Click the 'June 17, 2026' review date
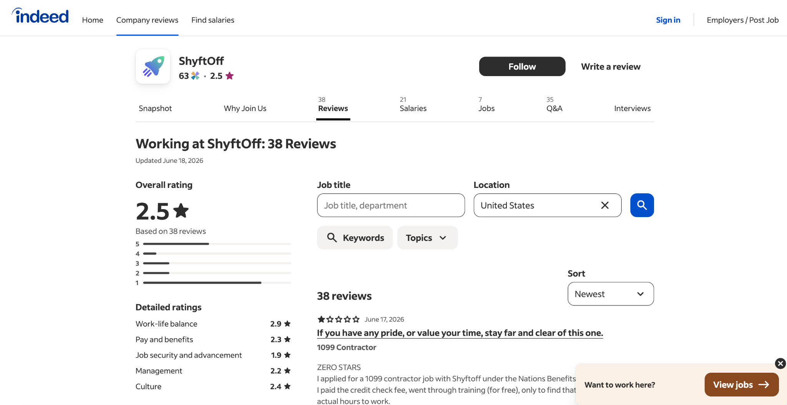The width and height of the screenshot is (787, 405). [x=384, y=319]
